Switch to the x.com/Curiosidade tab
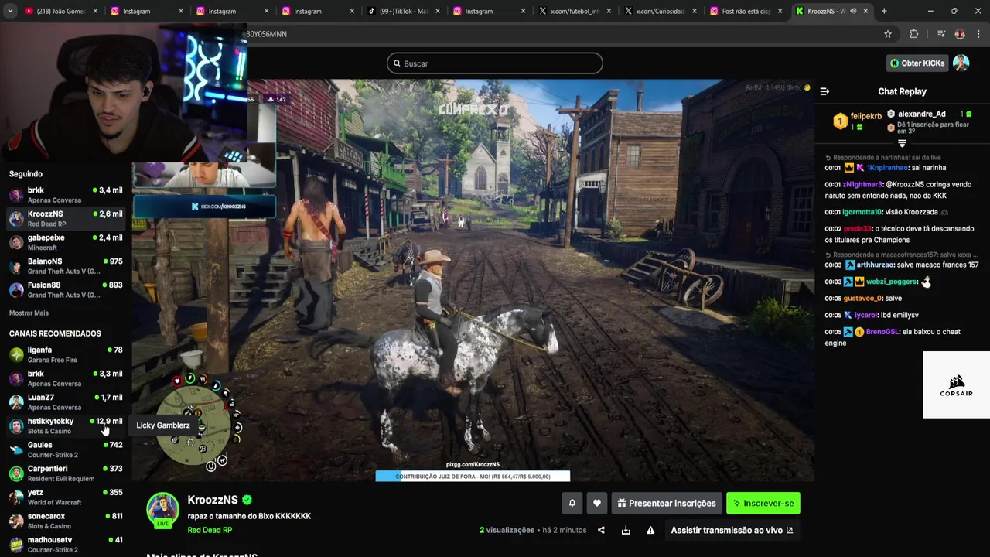 point(660,11)
